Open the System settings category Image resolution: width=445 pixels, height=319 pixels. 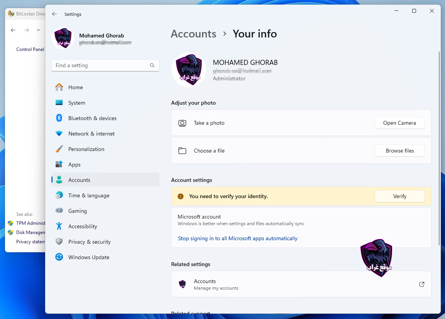[x=105, y=102]
